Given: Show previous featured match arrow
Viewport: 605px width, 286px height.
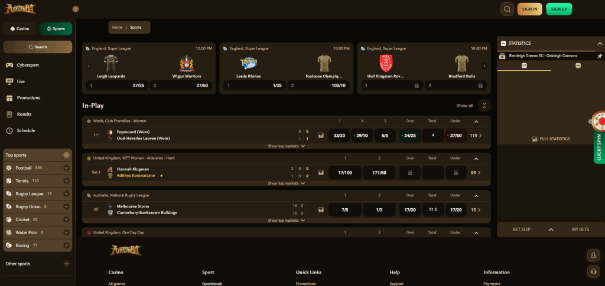Looking at the screenshot, I should point(89,66).
